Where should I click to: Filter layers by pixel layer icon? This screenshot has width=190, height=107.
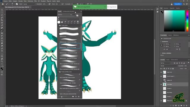coord(175,63)
